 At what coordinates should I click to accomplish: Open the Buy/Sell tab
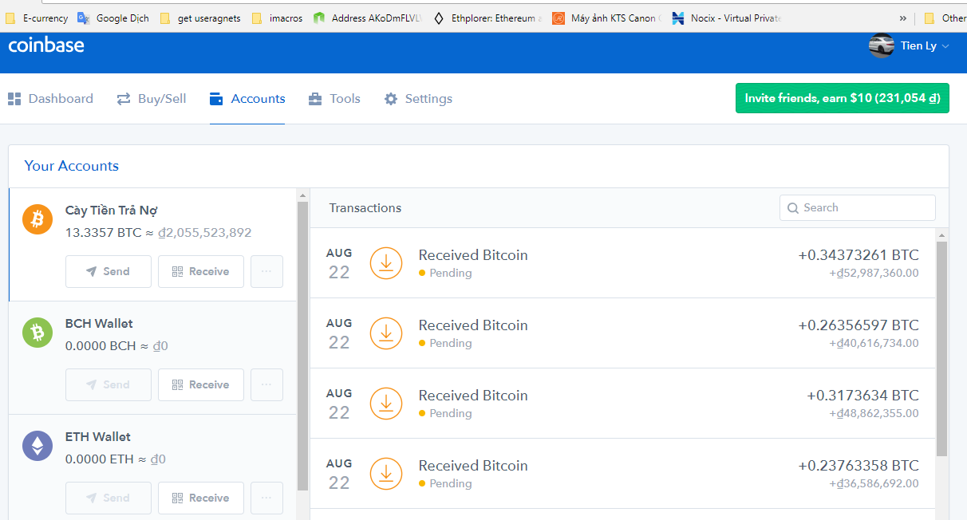(x=152, y=99)
